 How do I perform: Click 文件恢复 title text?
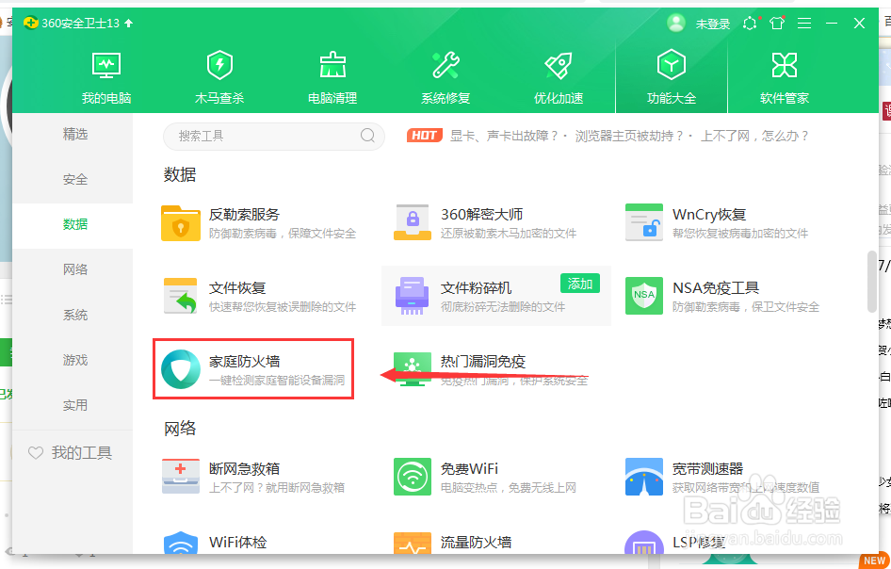pos(237,288)
